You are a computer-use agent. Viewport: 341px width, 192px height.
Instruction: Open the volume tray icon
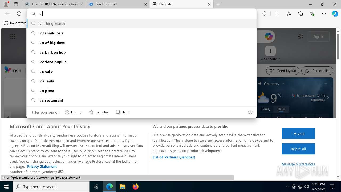(x=307, y=187)
